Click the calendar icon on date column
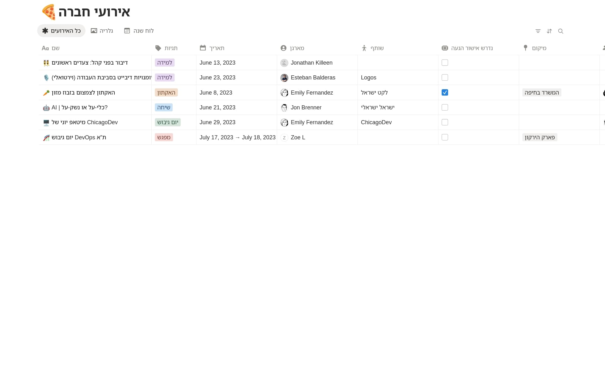Image resolution: width=605 pixels, height=378 pixels. [x=203, y=48]
